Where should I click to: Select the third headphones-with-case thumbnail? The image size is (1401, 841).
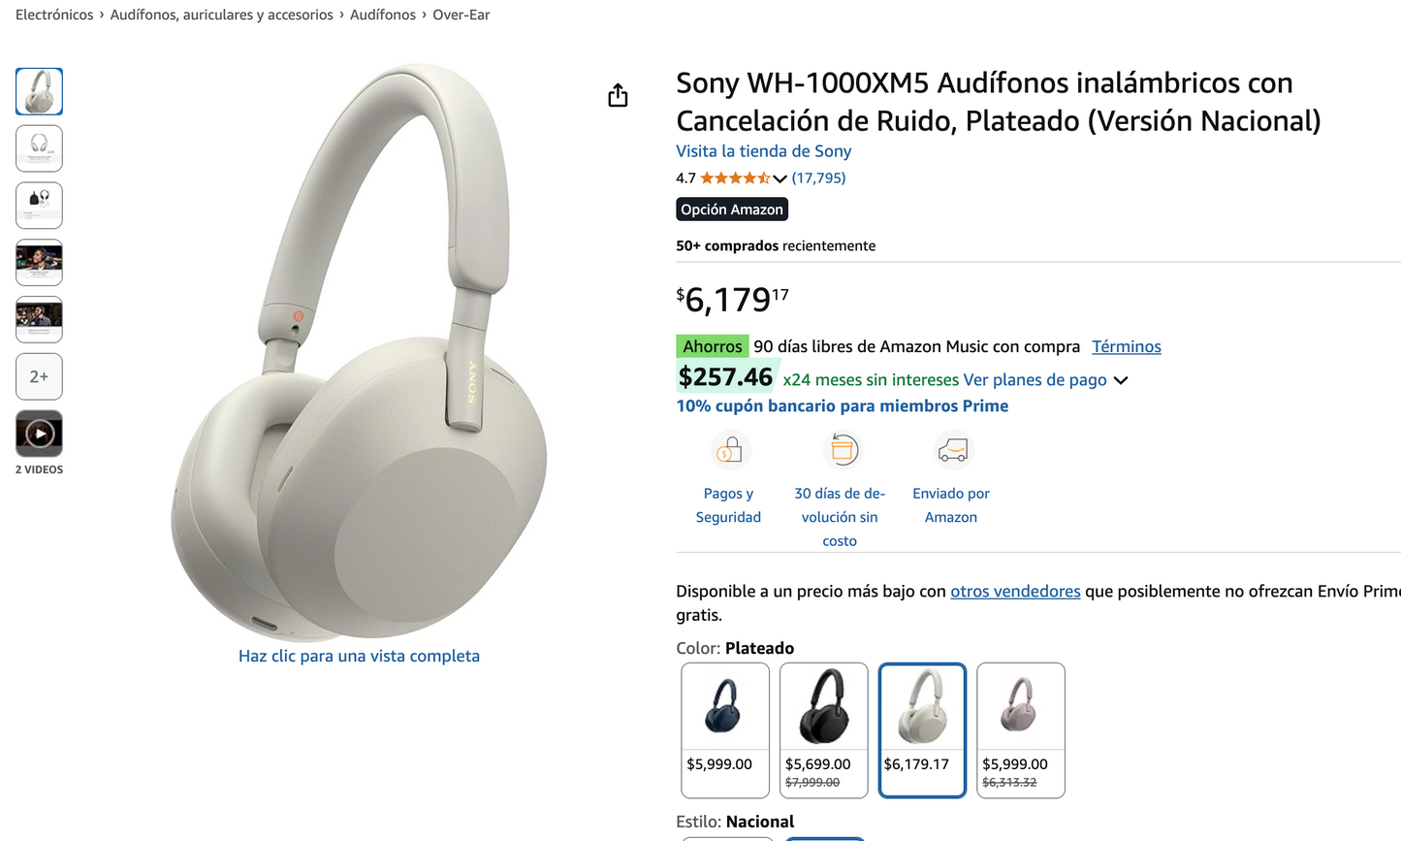pyautogui.click(x=39, y=205)
